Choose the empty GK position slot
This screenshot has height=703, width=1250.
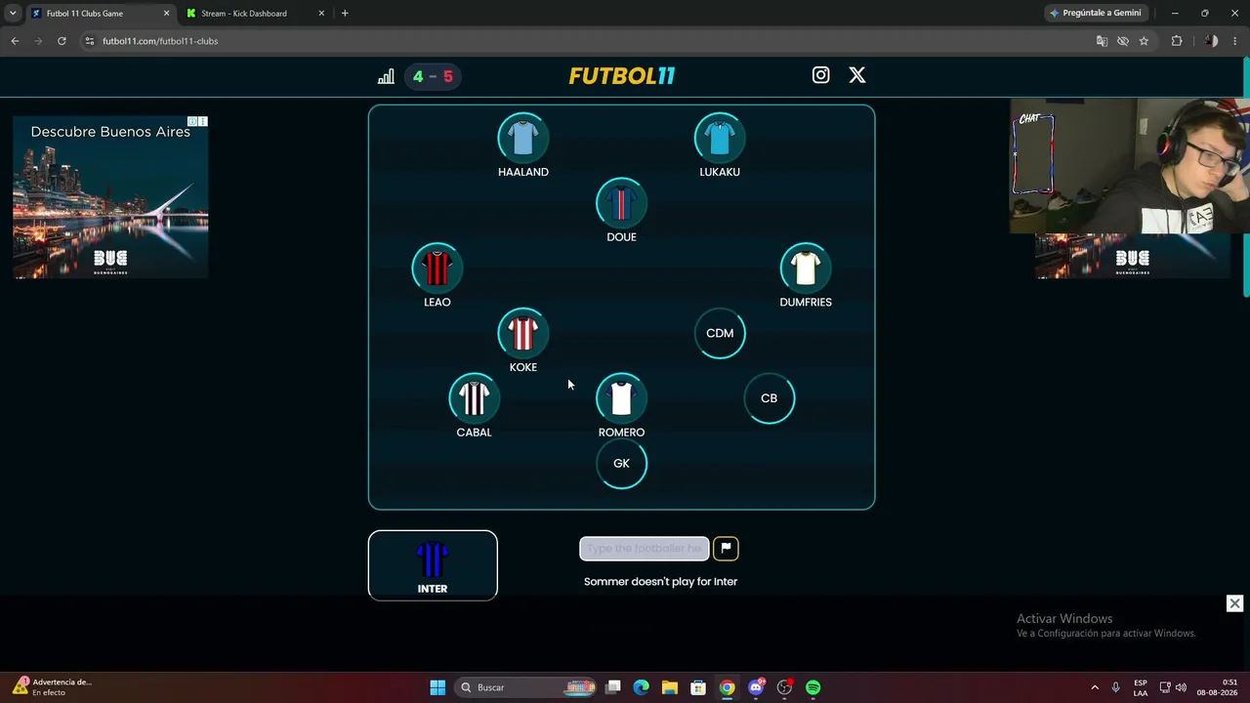[621, 464]
